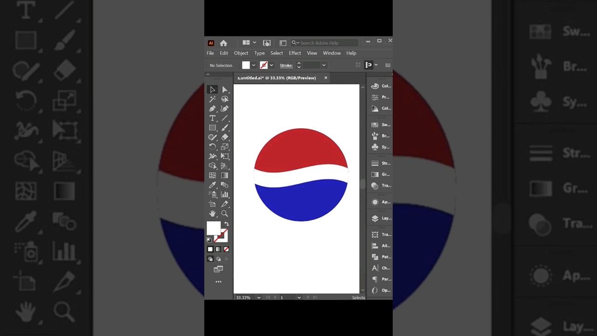This screenshot has height=336, width=597.
Task: Switch paint mode to Gradient
Action: pyautogui.click(x=218, y=249)
